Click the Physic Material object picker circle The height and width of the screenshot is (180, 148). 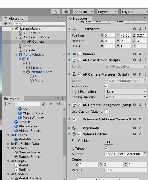[x=145, y=154]
